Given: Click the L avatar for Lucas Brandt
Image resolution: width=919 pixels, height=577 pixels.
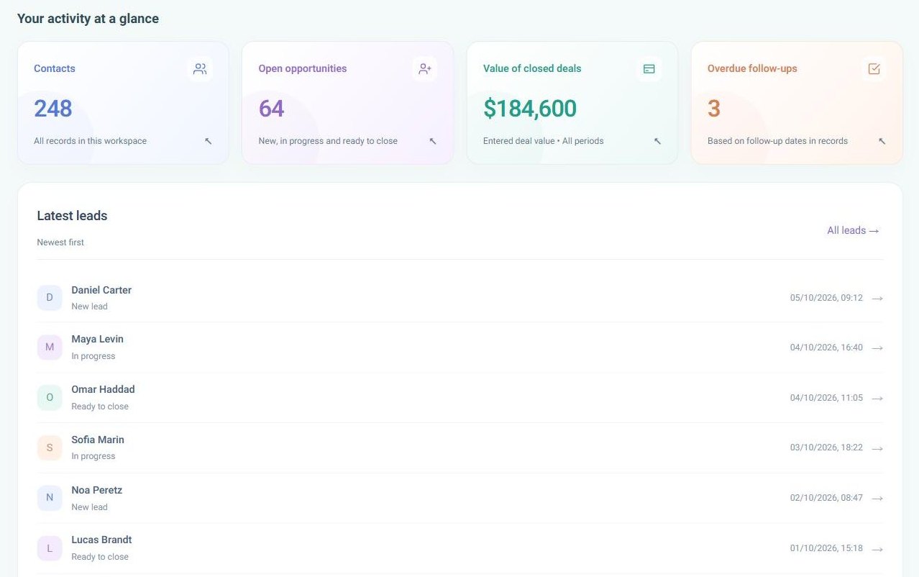Looking at the screenshot, I should 50,548.
